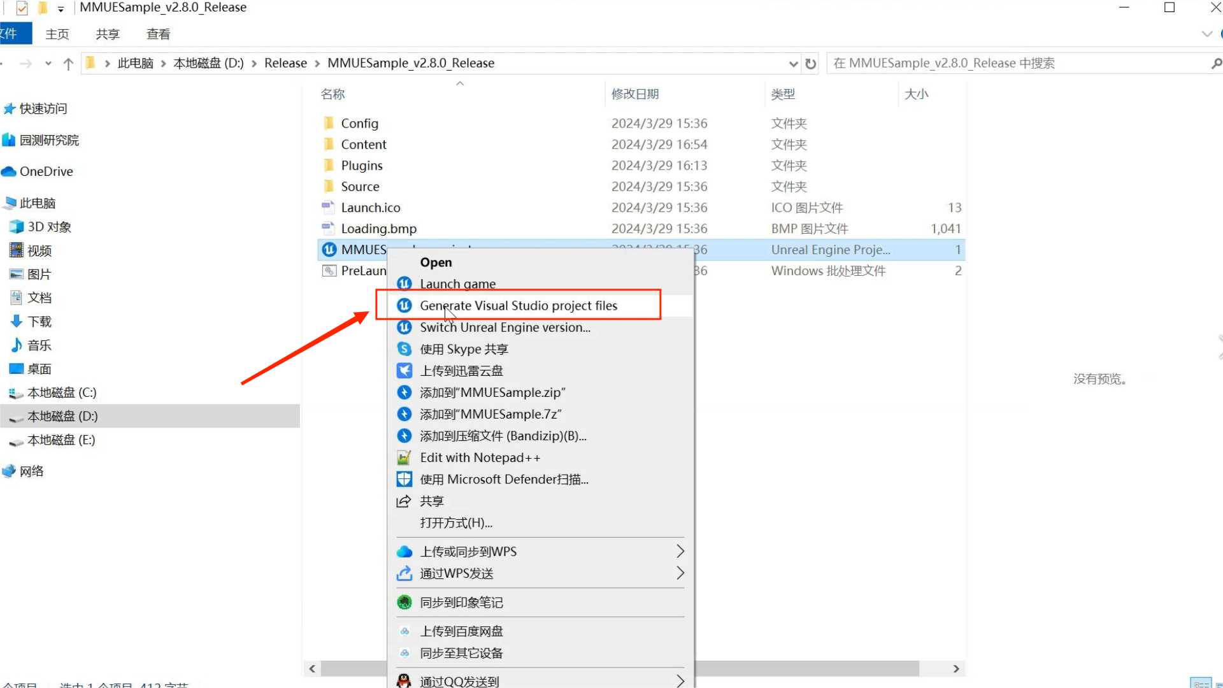This screenshot has width=1223, height=688.
Task: Sort by 修改日期 column header
Action: pyautogui.click(x=635, y=94)
